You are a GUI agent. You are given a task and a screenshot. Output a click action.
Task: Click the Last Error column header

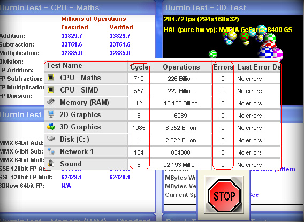(x=258, y=67)
